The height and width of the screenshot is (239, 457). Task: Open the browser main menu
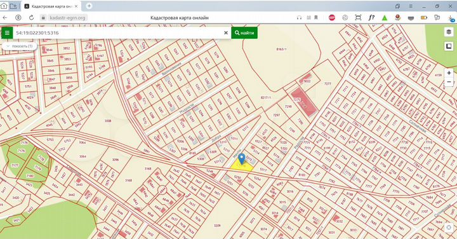411,6
